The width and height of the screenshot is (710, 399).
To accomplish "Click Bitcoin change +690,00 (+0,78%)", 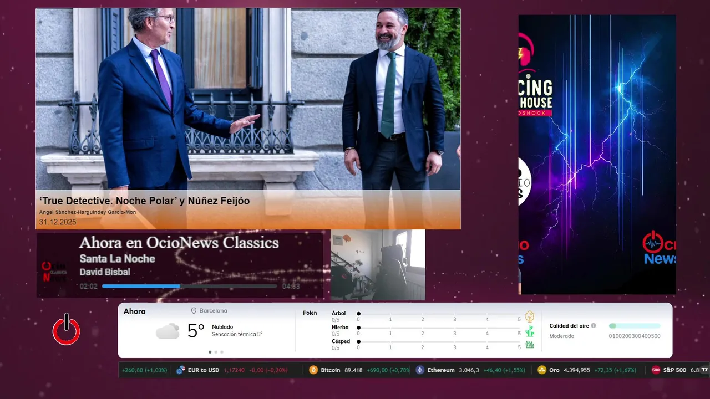I will click(388, 370).
